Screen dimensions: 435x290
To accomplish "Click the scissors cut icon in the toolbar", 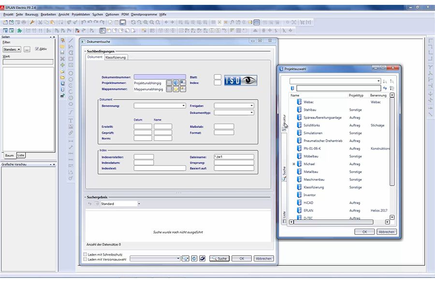I will tap(40, 23).
